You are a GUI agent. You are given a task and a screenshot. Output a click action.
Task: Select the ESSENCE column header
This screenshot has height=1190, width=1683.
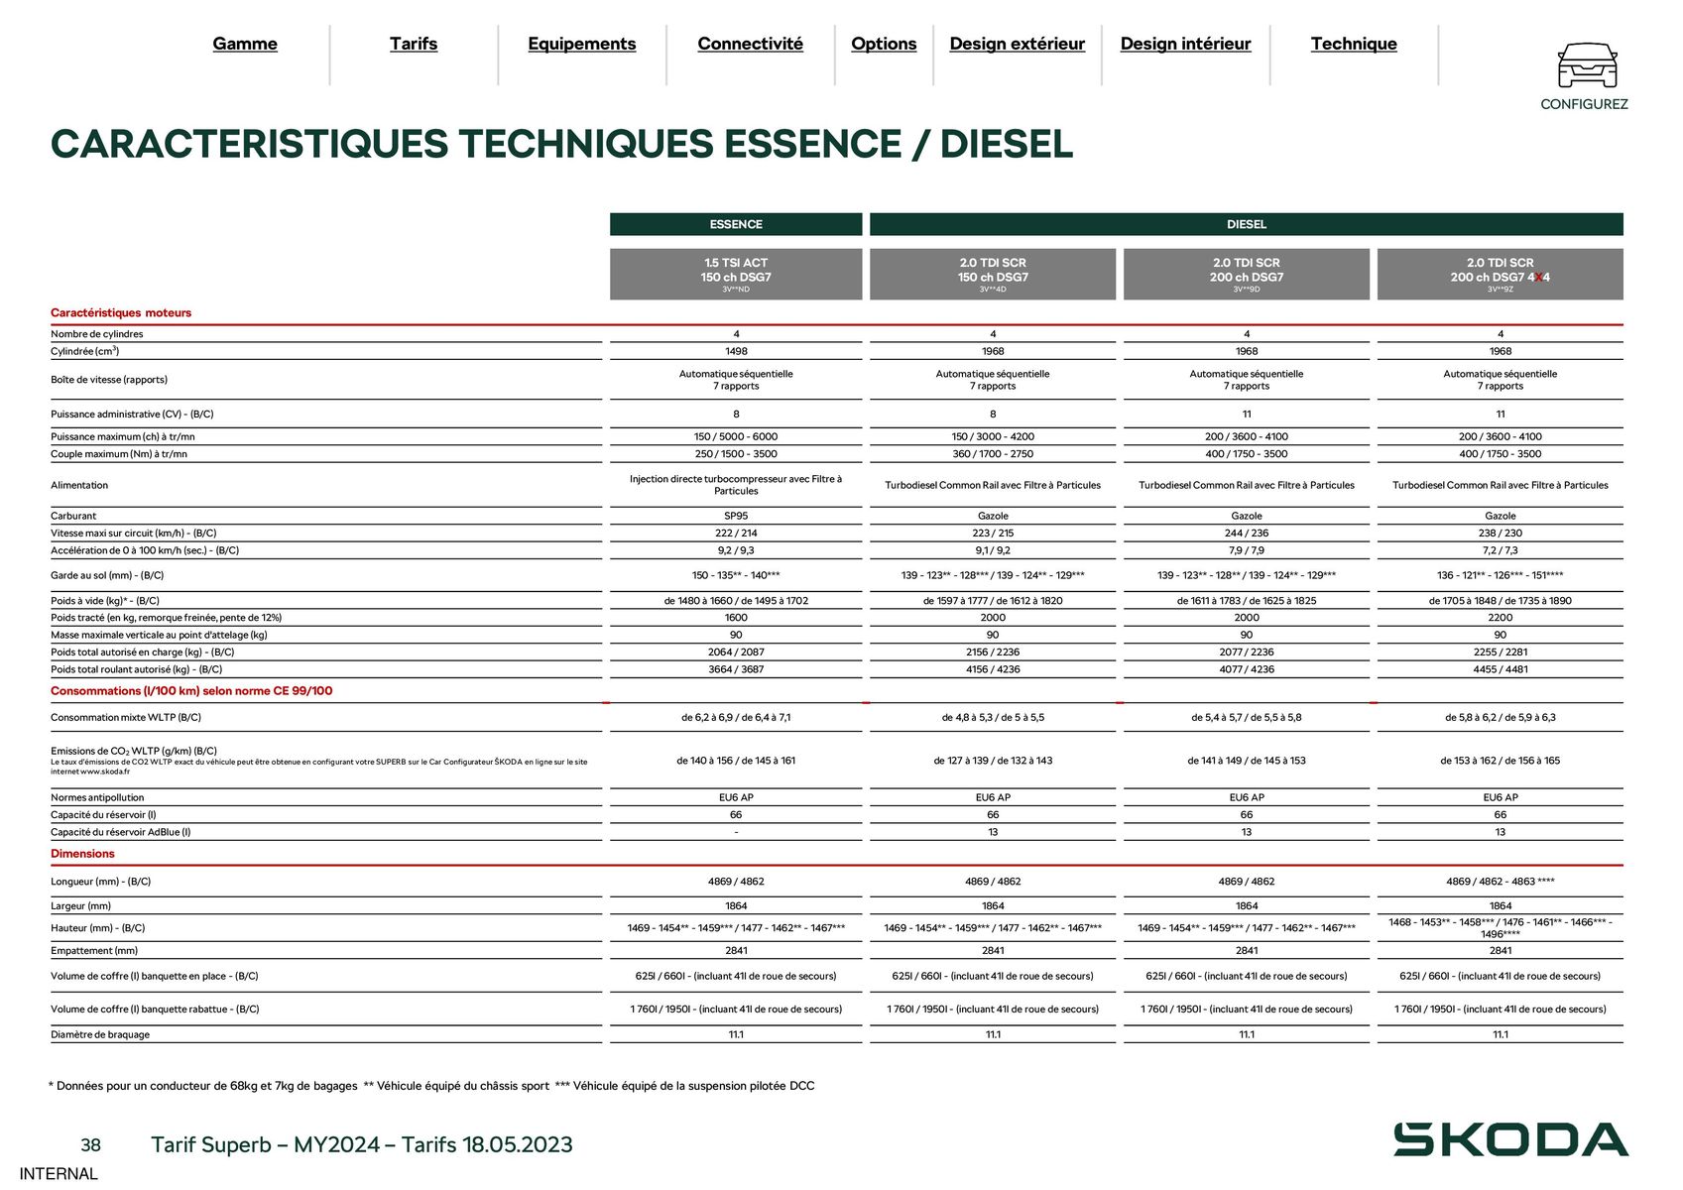click(x=736, y=224)
